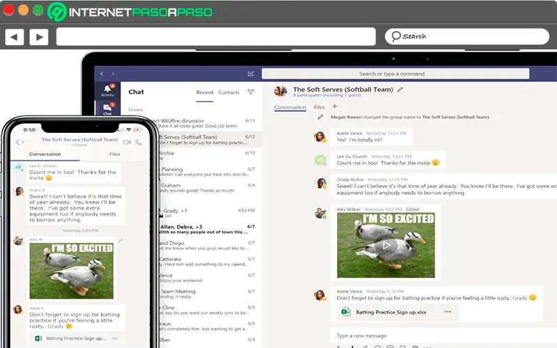Viewport: 557px width, 348px height.
Task: Select the Soft Serves chat in list
Action: 208,140
